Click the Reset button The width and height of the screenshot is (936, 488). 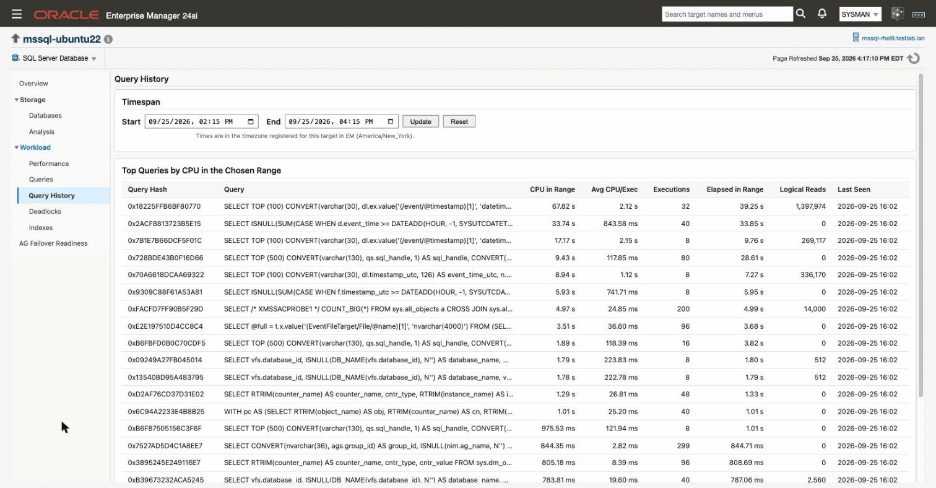point(459,121)
